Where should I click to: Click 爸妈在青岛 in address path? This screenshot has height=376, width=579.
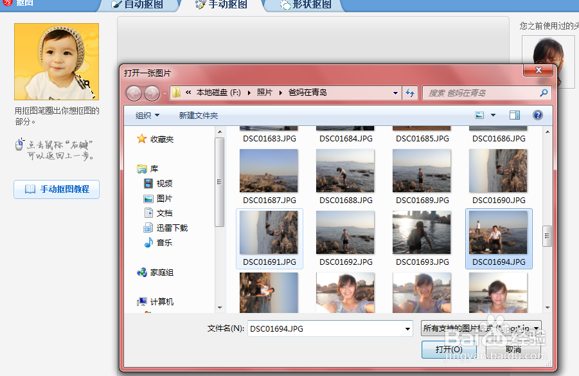pos(308,93)
